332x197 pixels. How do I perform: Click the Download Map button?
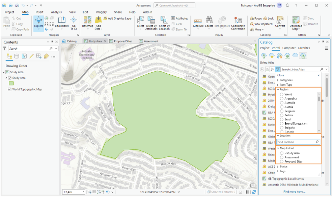[296, 23]
